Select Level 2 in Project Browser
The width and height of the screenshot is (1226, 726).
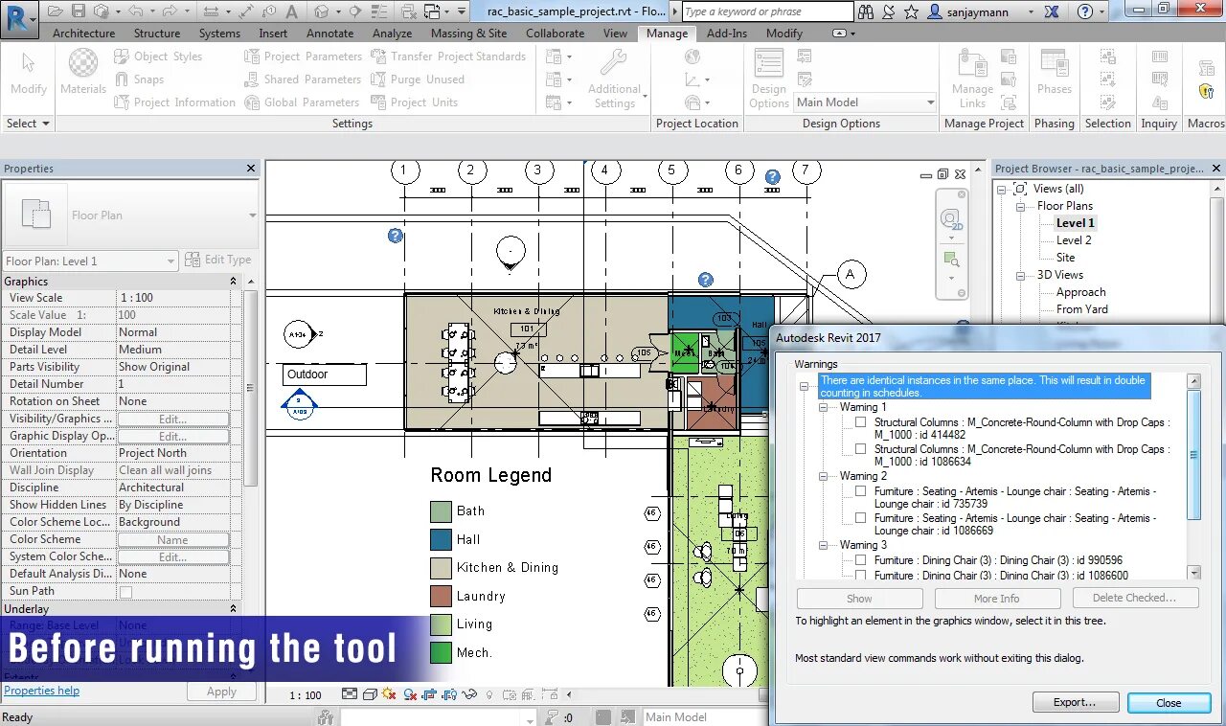[1074, 240]
